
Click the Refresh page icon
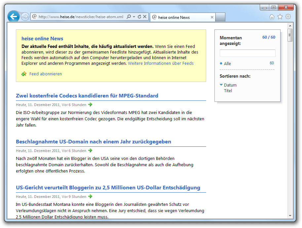coord(139,17)
